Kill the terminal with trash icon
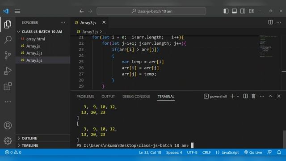The width and height of the screenshot is (286, 161). (253, 96)
